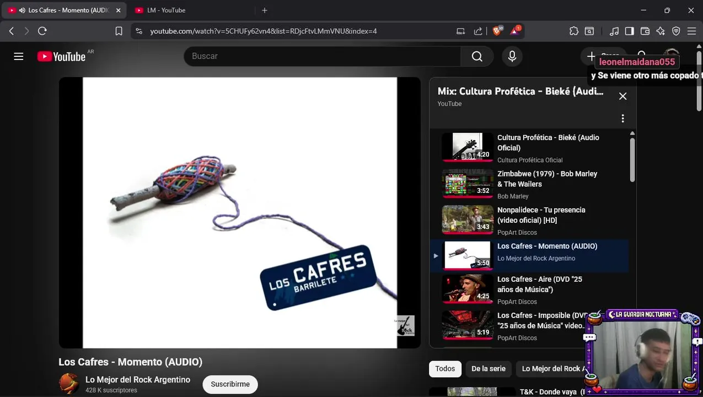Open the Mix playlist three-dot menu

click(622, 119)
